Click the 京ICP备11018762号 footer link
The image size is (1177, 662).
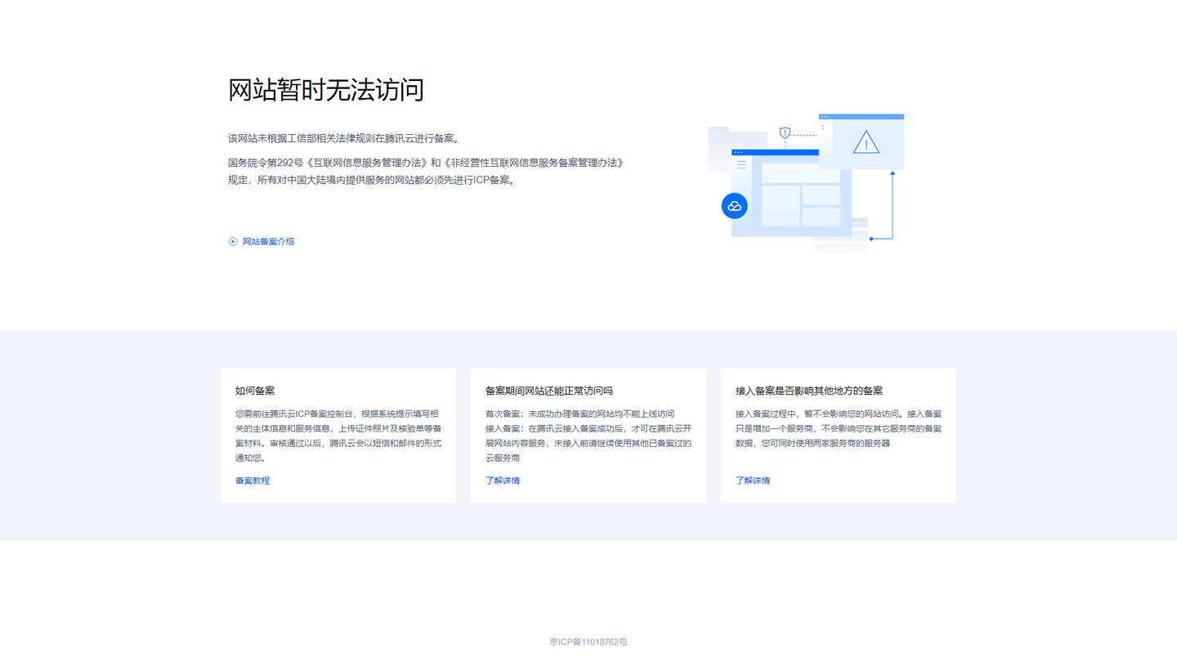point(588,642)
